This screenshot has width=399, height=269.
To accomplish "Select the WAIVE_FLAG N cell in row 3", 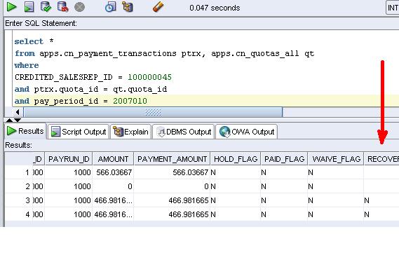I will tap(336, 200).
